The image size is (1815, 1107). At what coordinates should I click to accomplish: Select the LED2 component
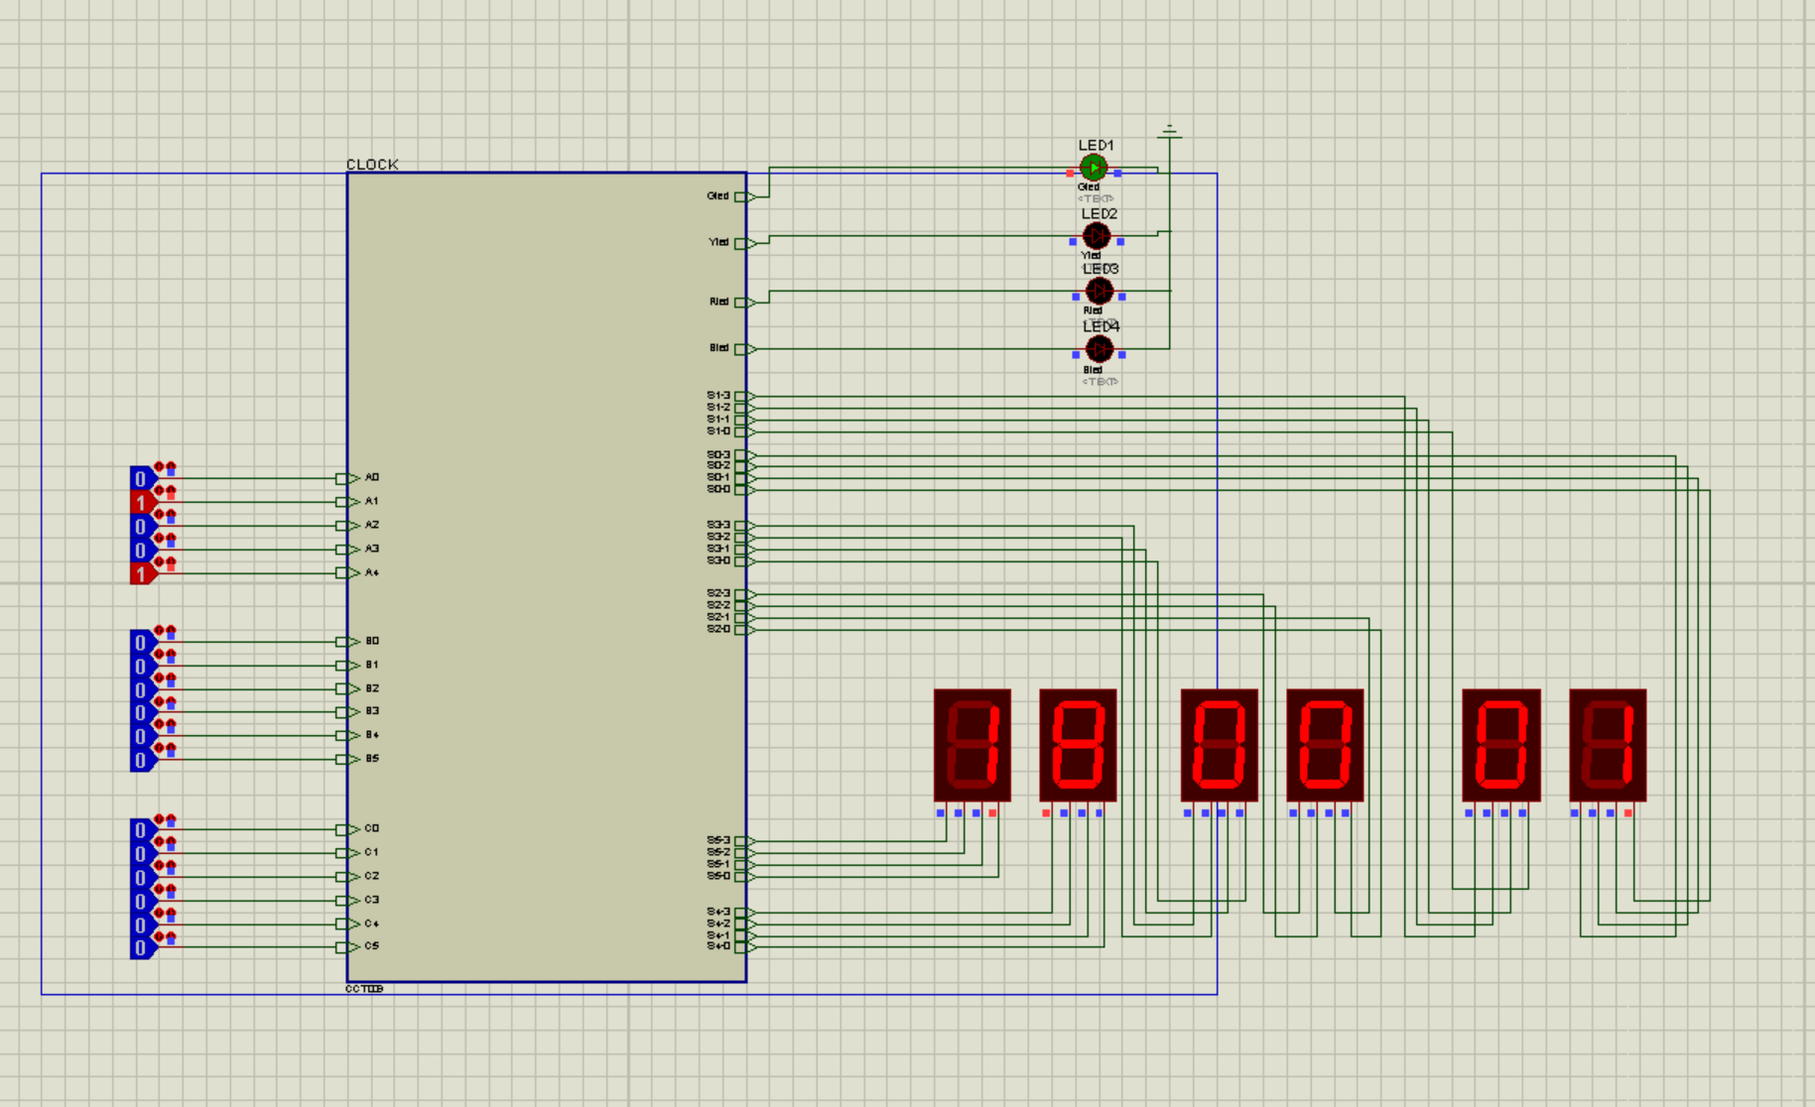[1096, 236]
